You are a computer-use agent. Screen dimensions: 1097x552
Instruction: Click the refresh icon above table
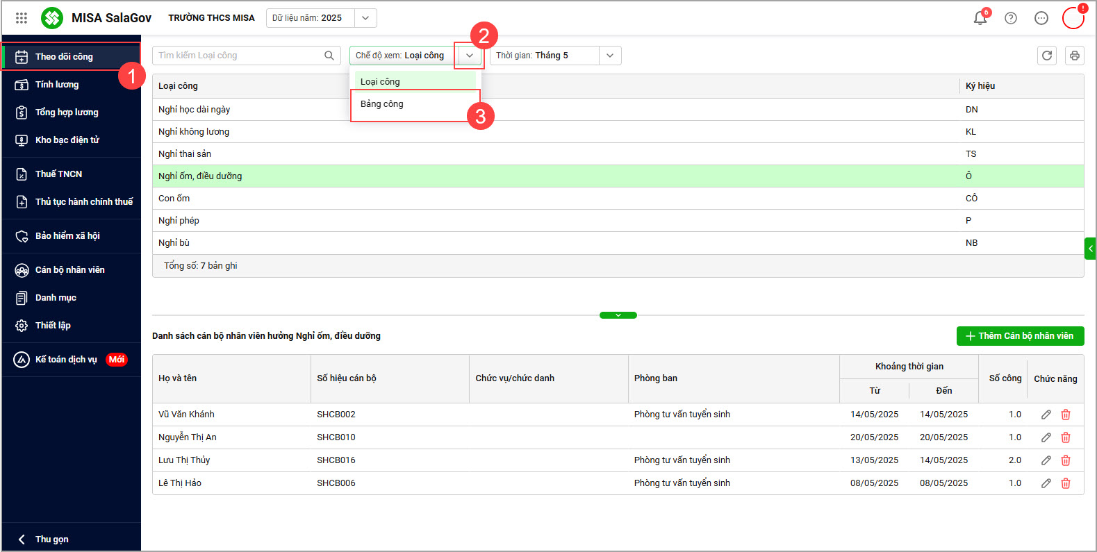pyautogui.click(x=1046, y=56)
